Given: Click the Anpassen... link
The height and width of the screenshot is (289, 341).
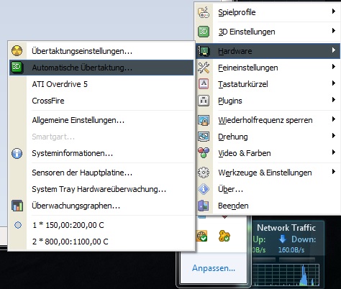Looking at the screenshot, I should 214,268.
